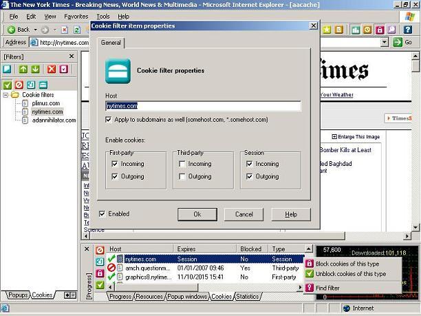Viewport: 421px width, 316px height.
Task: Sort cookie list by Expires column
Action: (x=205, y=249)
